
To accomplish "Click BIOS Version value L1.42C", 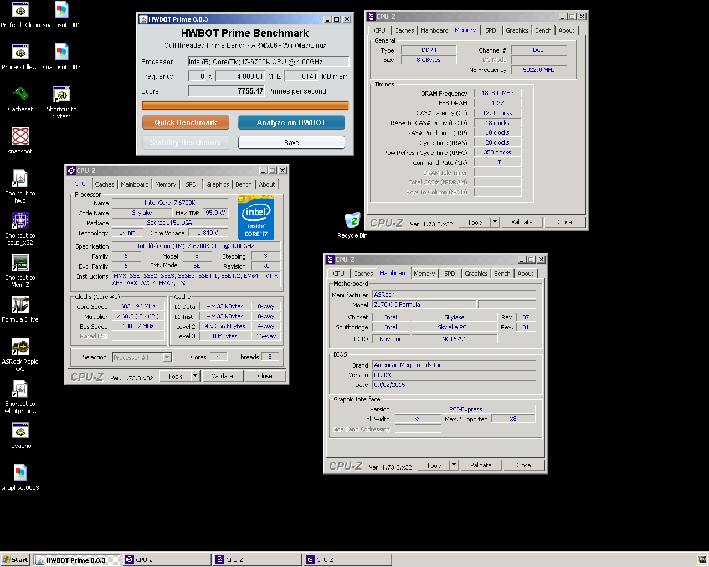I will [x=454, y=375].
